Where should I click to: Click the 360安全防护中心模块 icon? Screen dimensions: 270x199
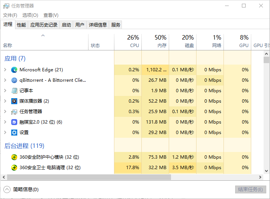14,157
